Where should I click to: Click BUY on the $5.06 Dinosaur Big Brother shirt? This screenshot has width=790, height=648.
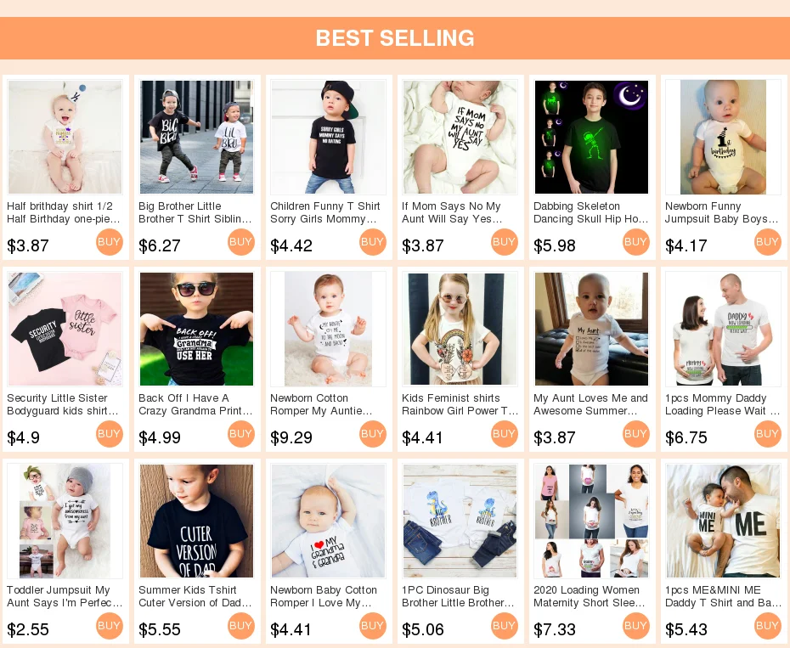(x=504, y=626)
